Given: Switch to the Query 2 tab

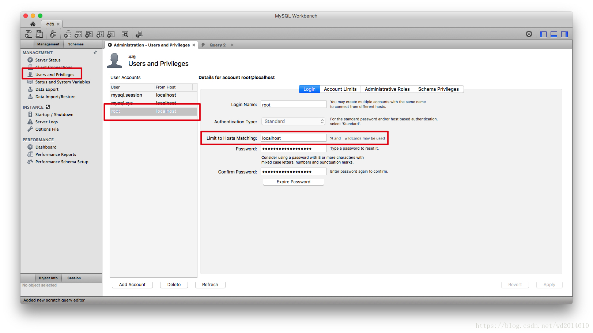Looking at the screenshot, I should tap(218, 45).
